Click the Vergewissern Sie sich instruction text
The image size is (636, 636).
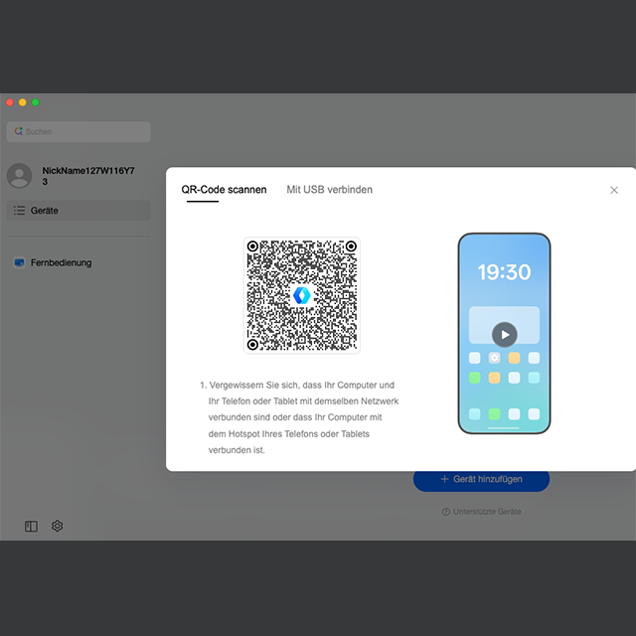299,417
